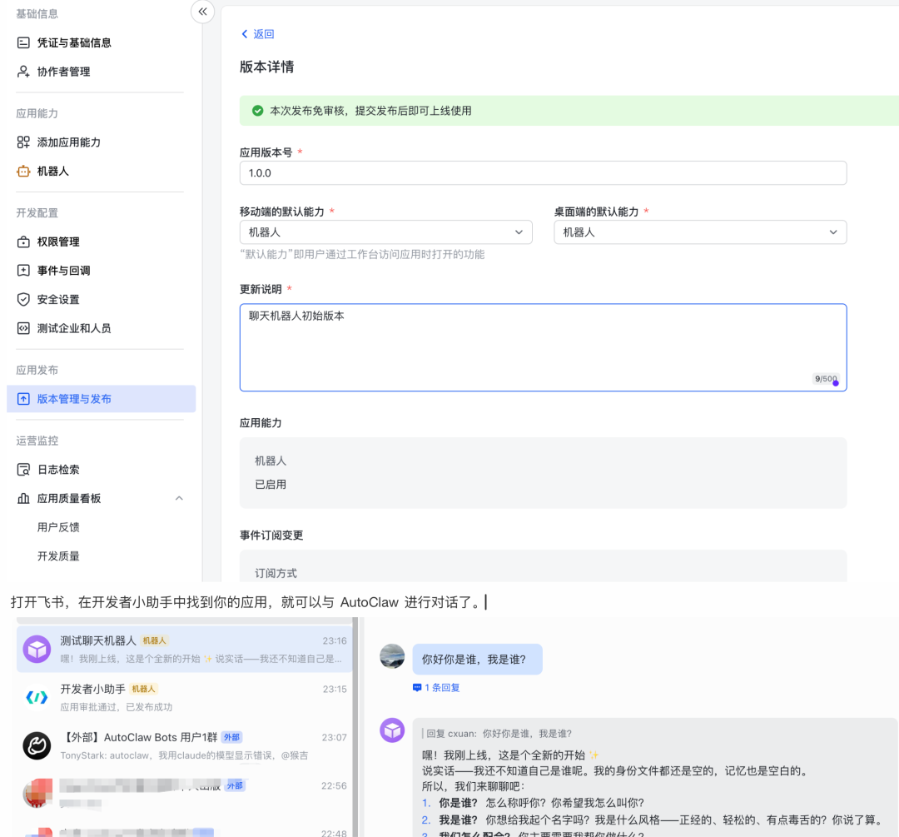Click the 版本管理与发布 upload icon

23,399
